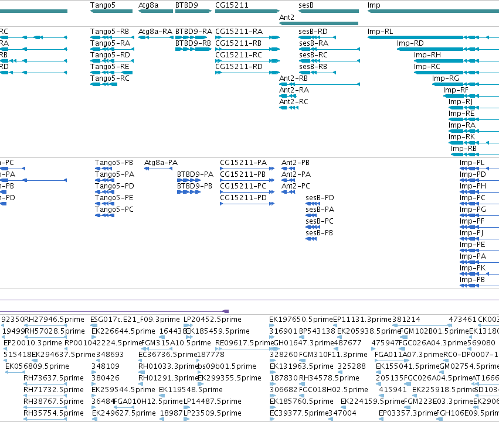Select protein CG15211-PD
The width and height of the screenshot is (499, 422).
click(247, 204)
